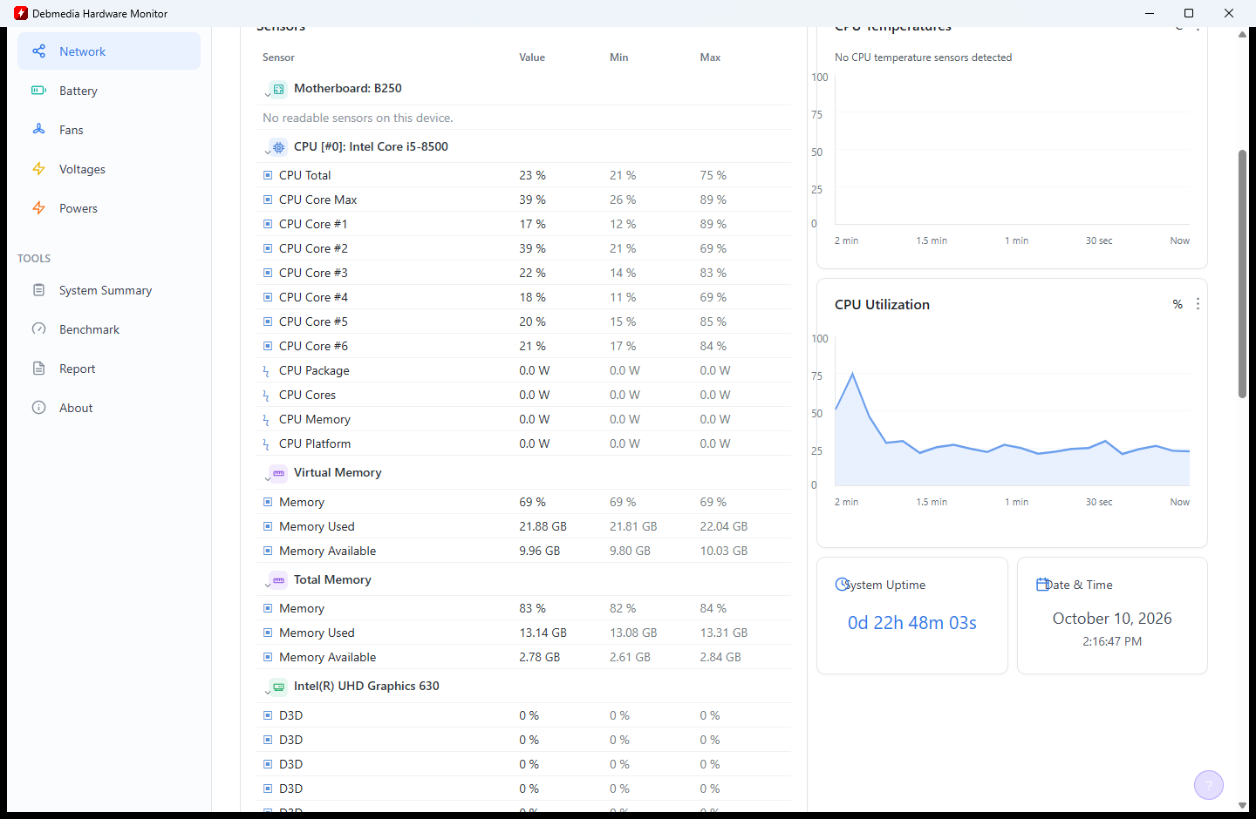Viewport: 1256px width, 819px height.
Task: Select Benchmark under Tools
Action: coord(109,329)
